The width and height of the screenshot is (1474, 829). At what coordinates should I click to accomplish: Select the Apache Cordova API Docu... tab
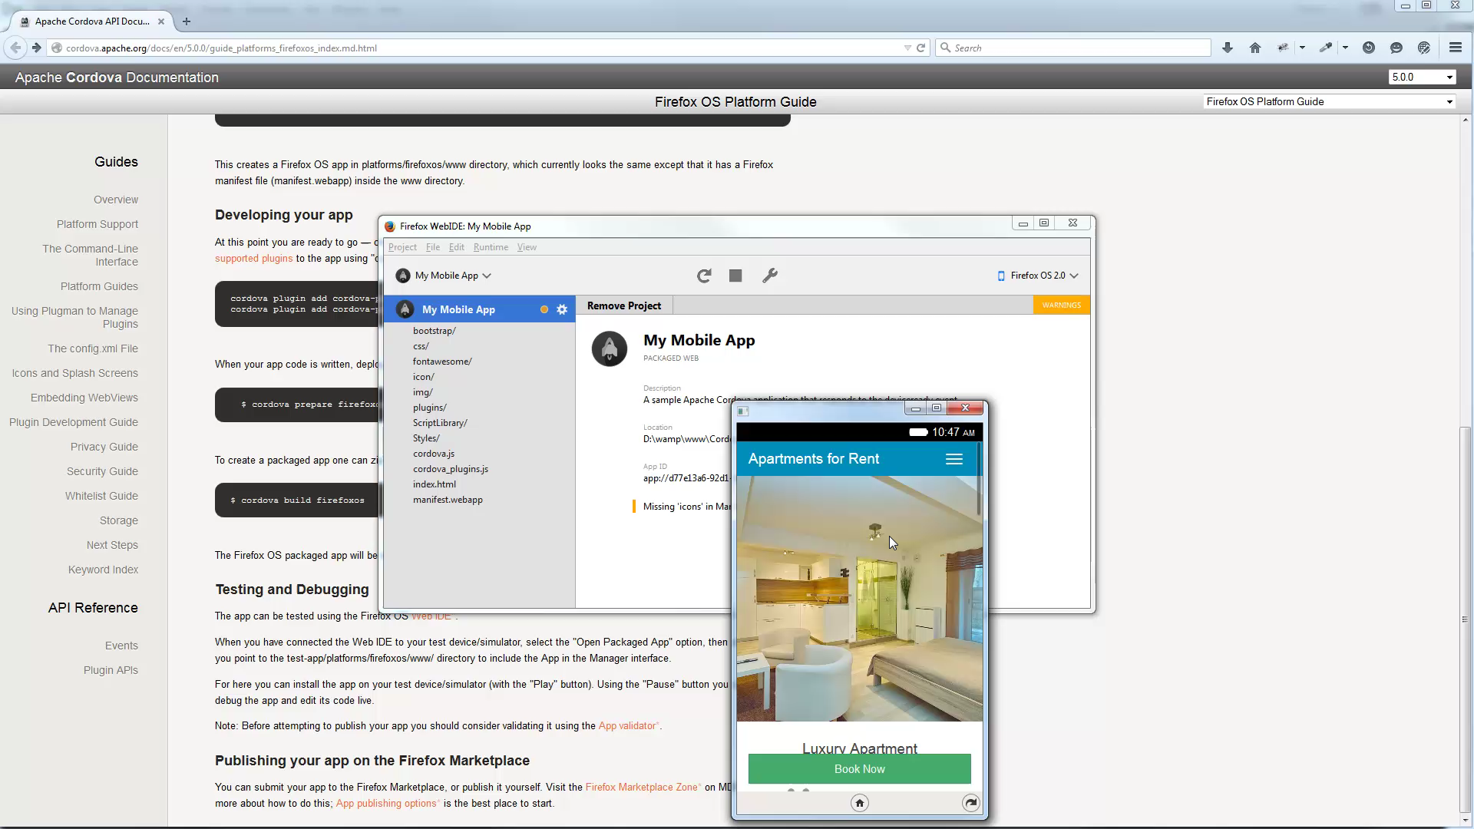92,21
